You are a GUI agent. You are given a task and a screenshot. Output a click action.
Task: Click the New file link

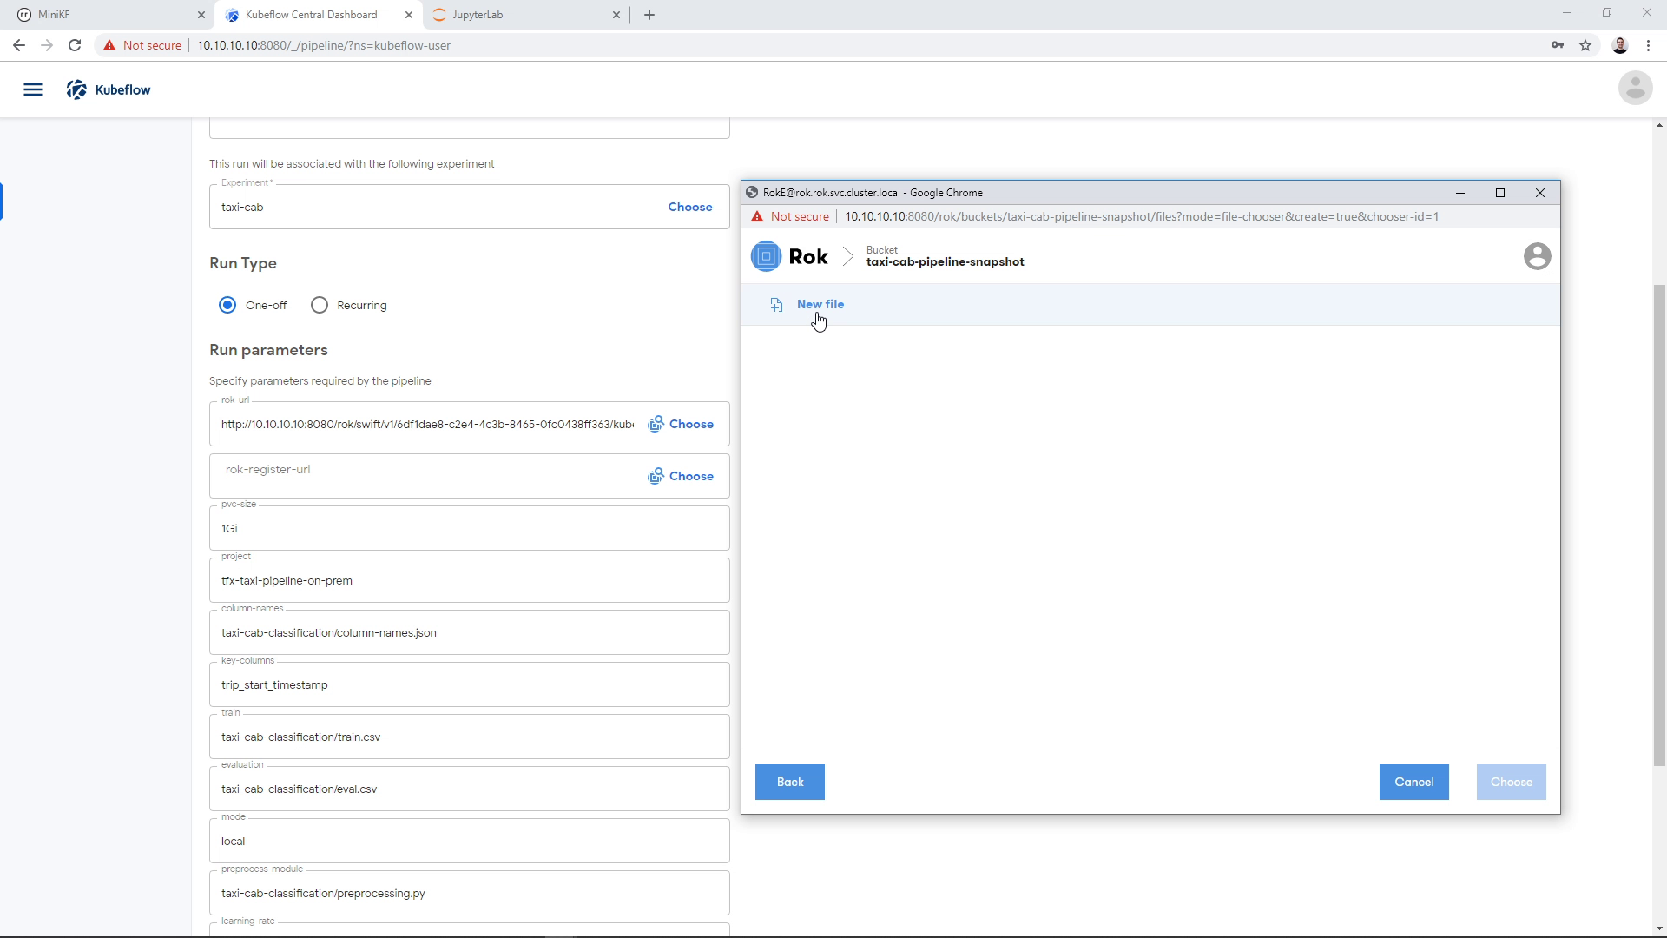click(820, 304)
